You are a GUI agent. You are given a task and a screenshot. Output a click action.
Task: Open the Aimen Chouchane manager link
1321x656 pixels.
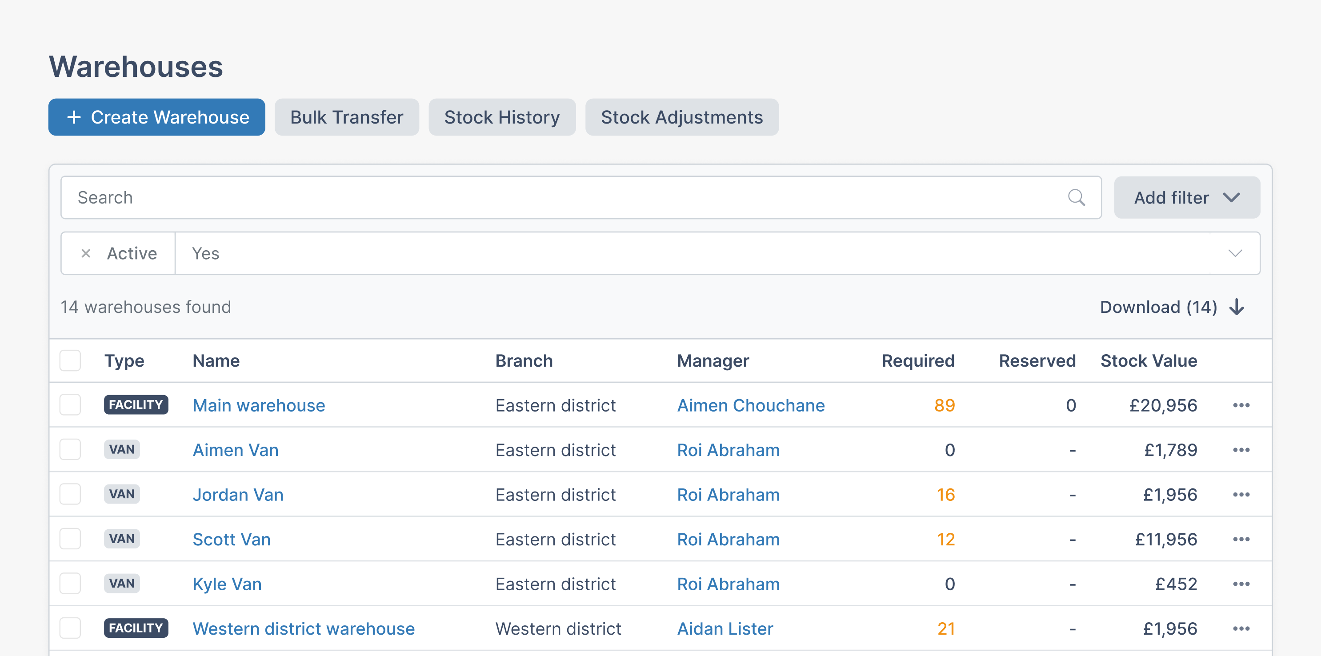click(x=750, y=405)
